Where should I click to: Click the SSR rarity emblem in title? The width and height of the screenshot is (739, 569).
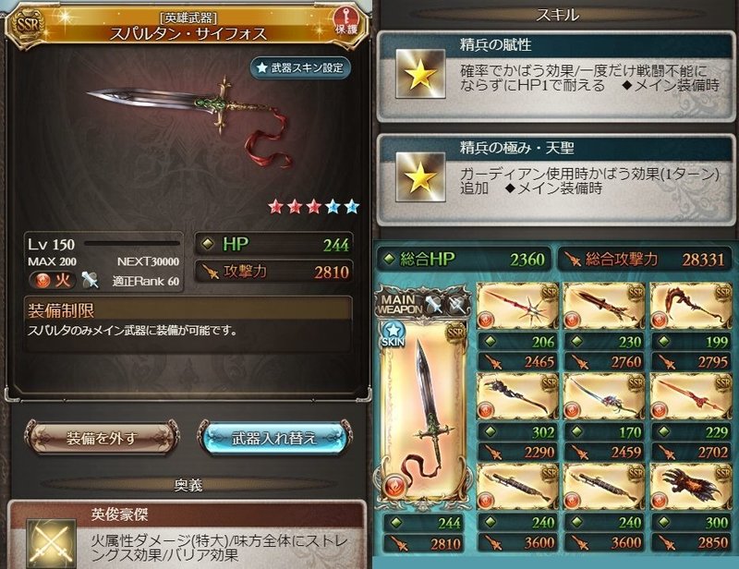pos(27,25)
